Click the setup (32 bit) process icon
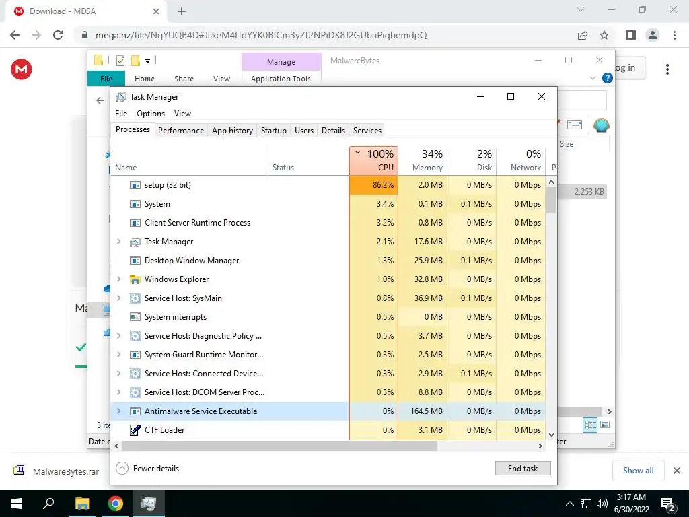689x517 pixels. [135, 185]
